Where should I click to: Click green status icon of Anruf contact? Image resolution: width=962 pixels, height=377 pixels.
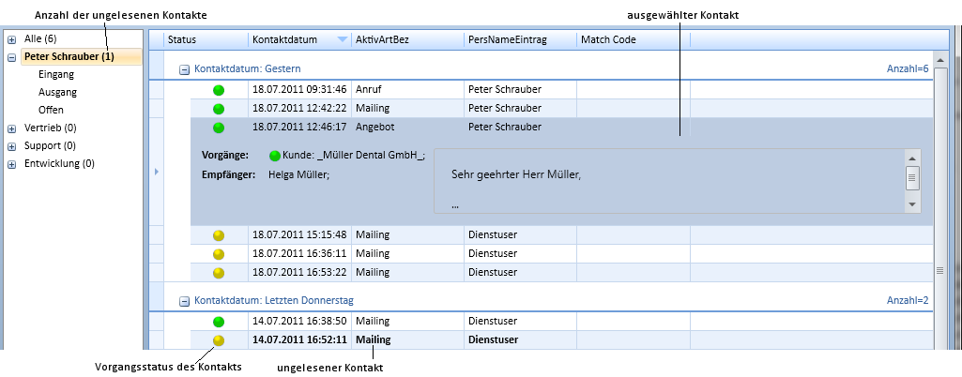coord(219,90)
